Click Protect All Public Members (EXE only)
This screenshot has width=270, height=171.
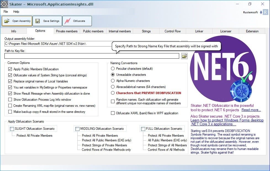point(106,140)
